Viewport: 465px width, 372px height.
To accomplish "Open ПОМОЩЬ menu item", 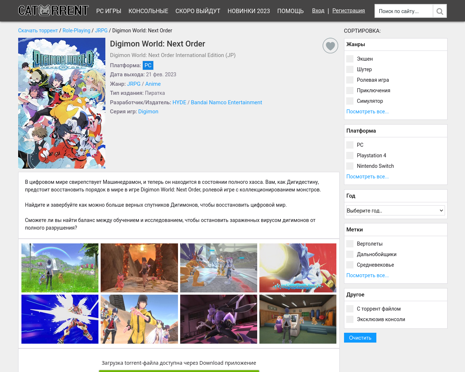I will coord(291,11).
